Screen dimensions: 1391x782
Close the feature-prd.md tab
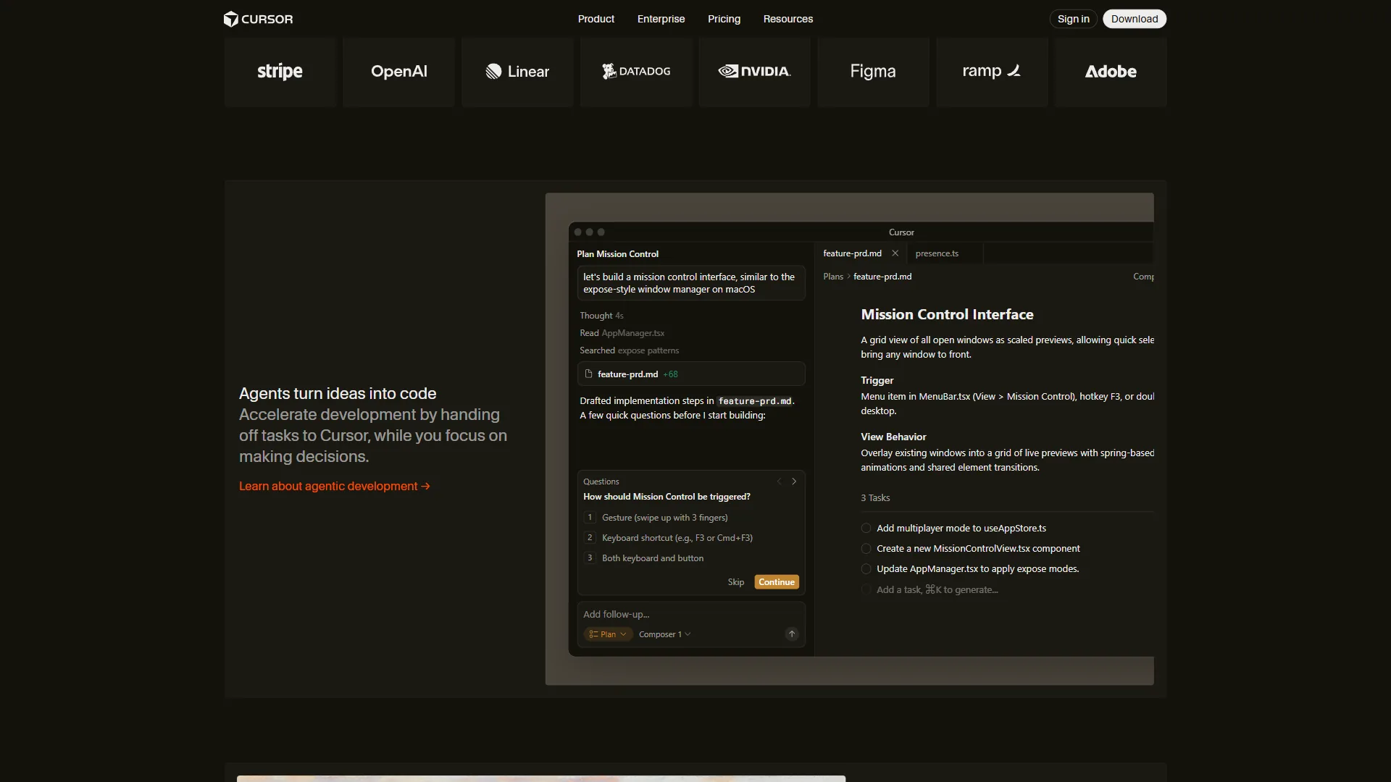[895, 253]
